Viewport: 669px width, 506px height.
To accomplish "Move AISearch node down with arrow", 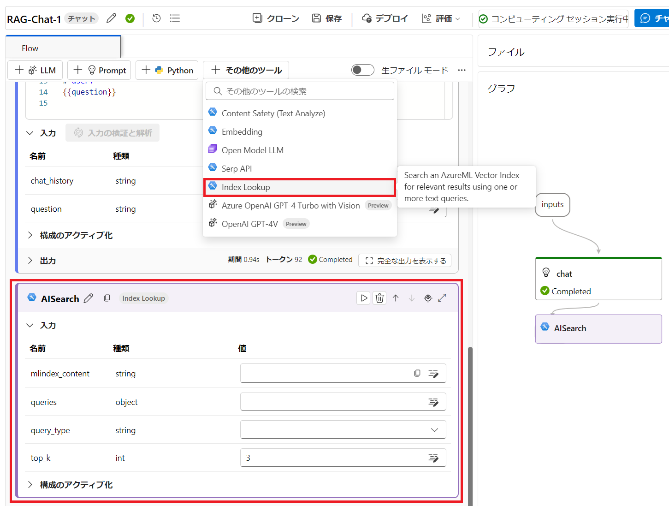I will (x=412, y=298).
